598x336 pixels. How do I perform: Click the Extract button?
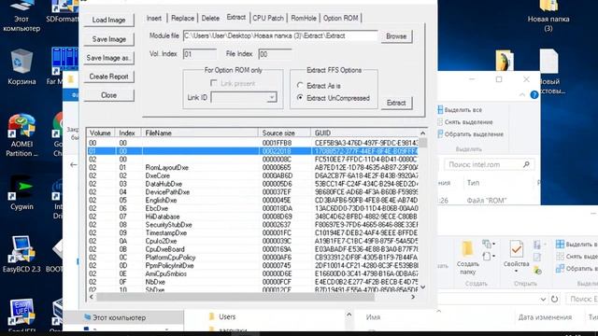click(396, 103)
